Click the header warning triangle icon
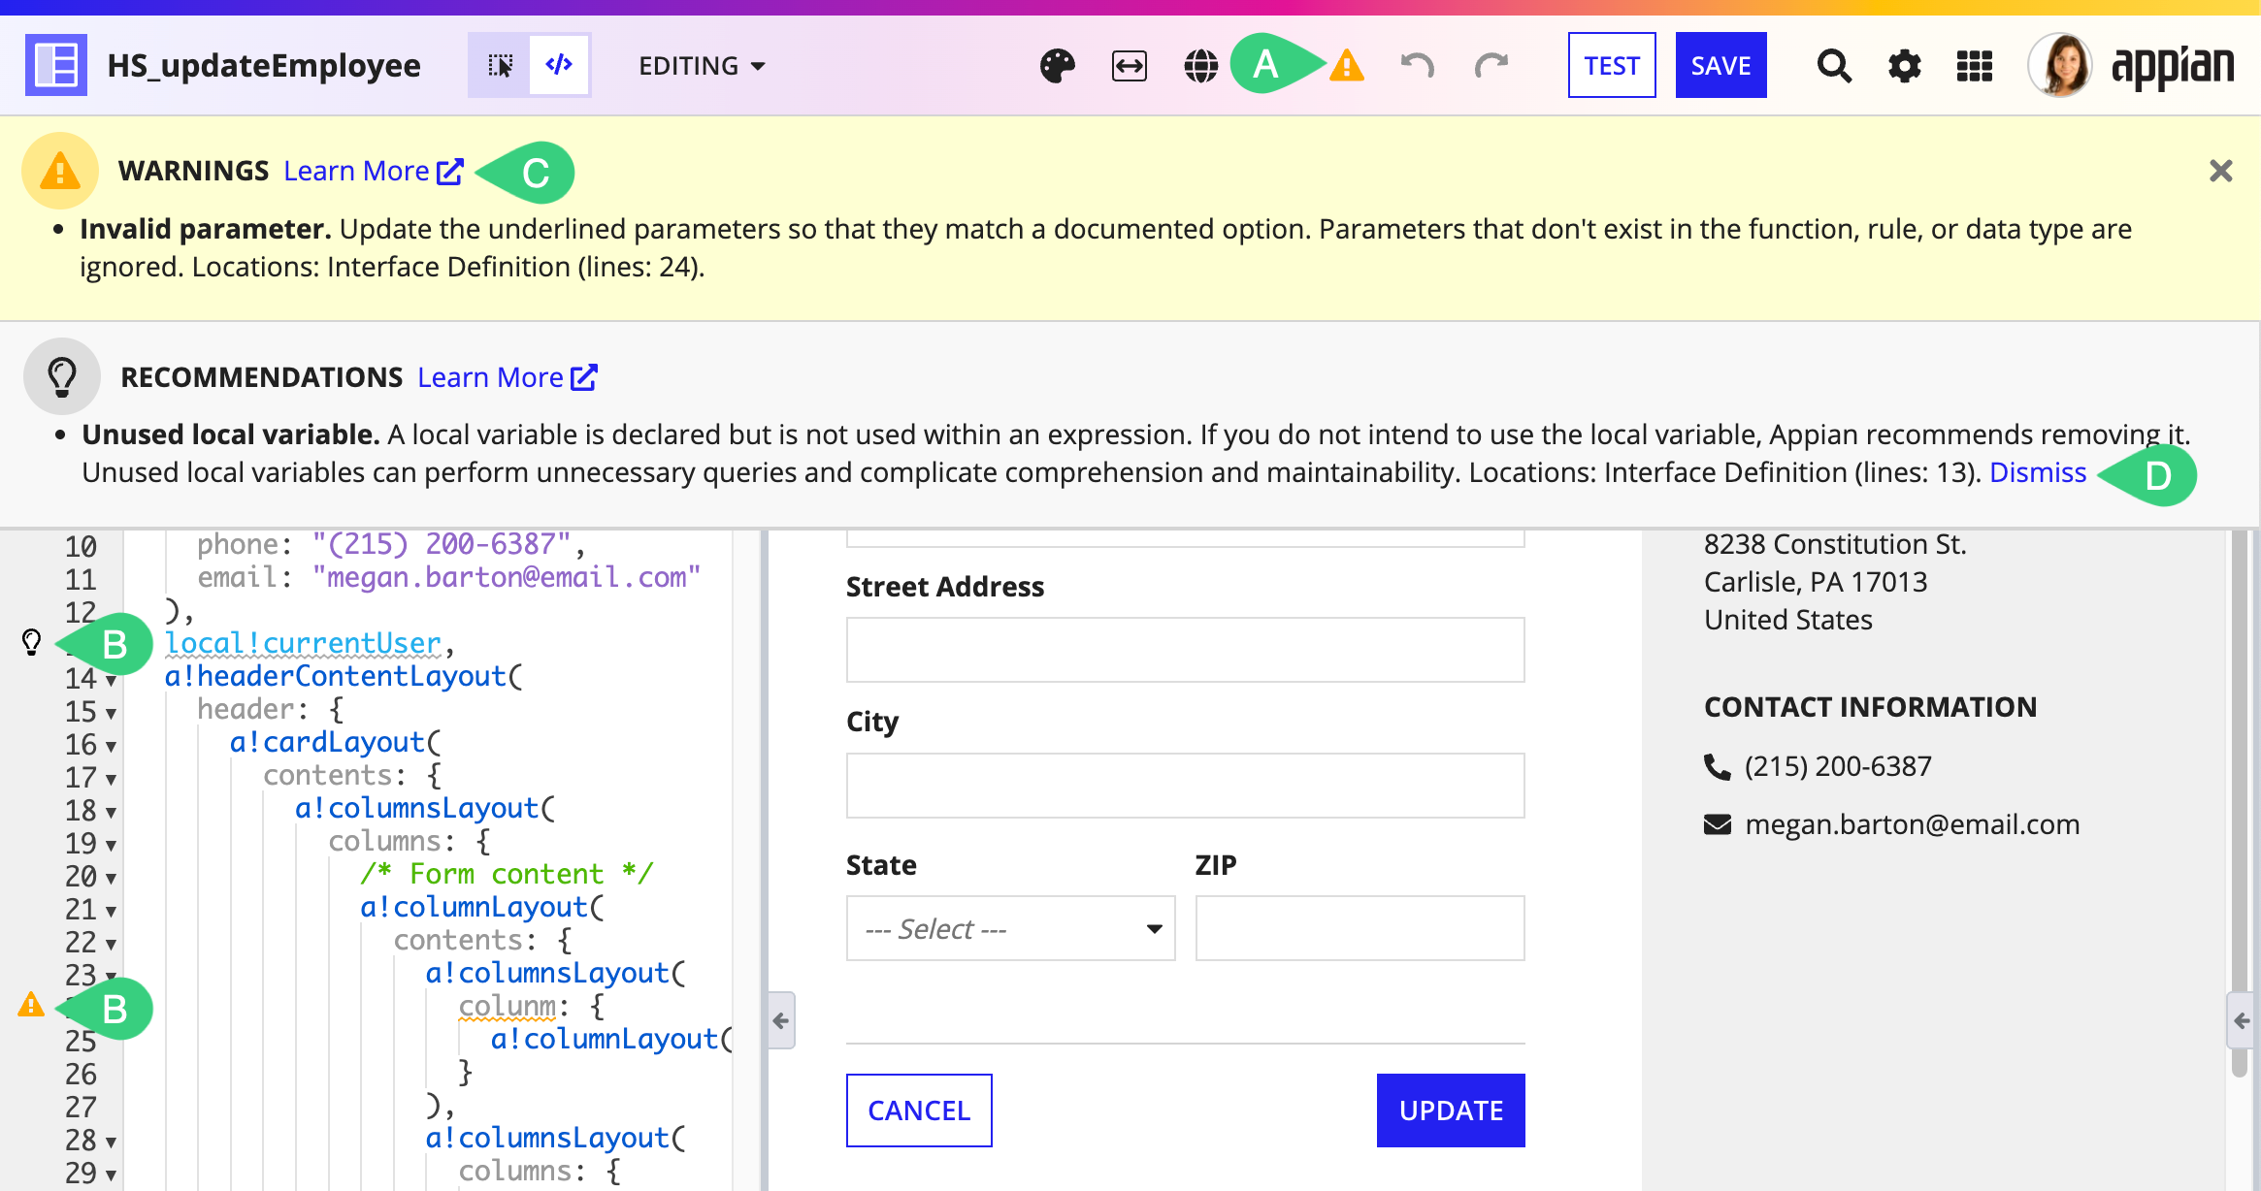The image size is (2261, 1191). click(1346, 66)
